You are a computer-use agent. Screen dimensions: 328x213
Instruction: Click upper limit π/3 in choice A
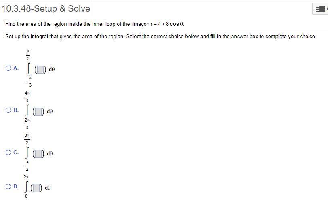[x=29, y=55]
